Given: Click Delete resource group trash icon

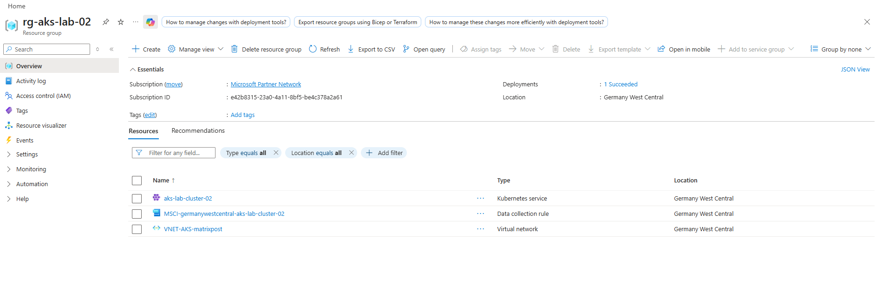Looking at the screenshot, I should (235, 49).
